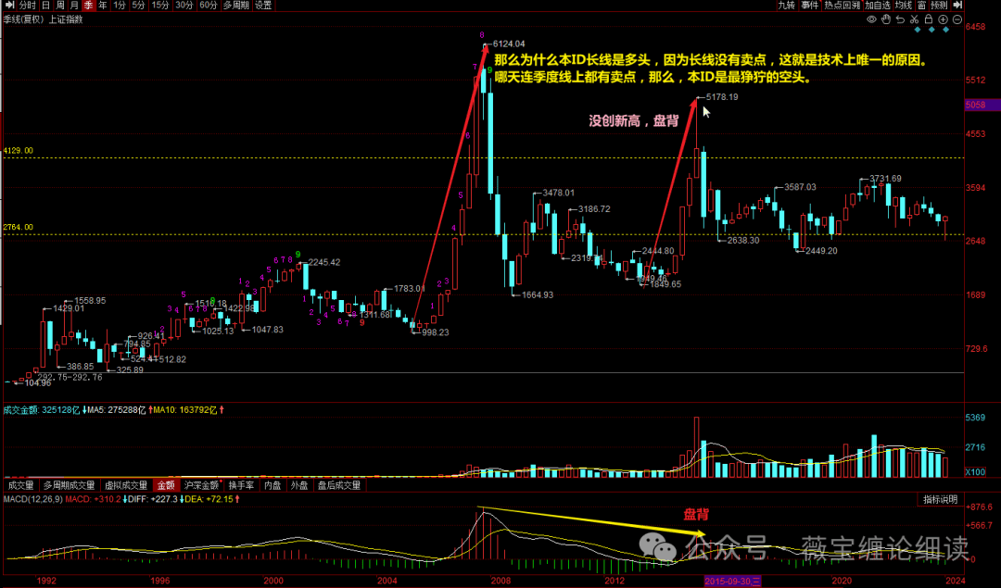The image size is (1001, 588).
Task: Open the 设置 settings menu
Action: [x=263, y=6]
